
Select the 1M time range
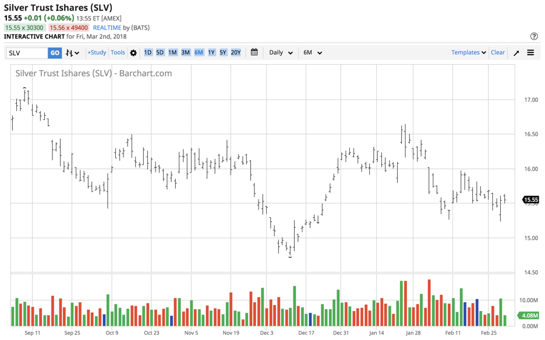[x=172, y=52]
